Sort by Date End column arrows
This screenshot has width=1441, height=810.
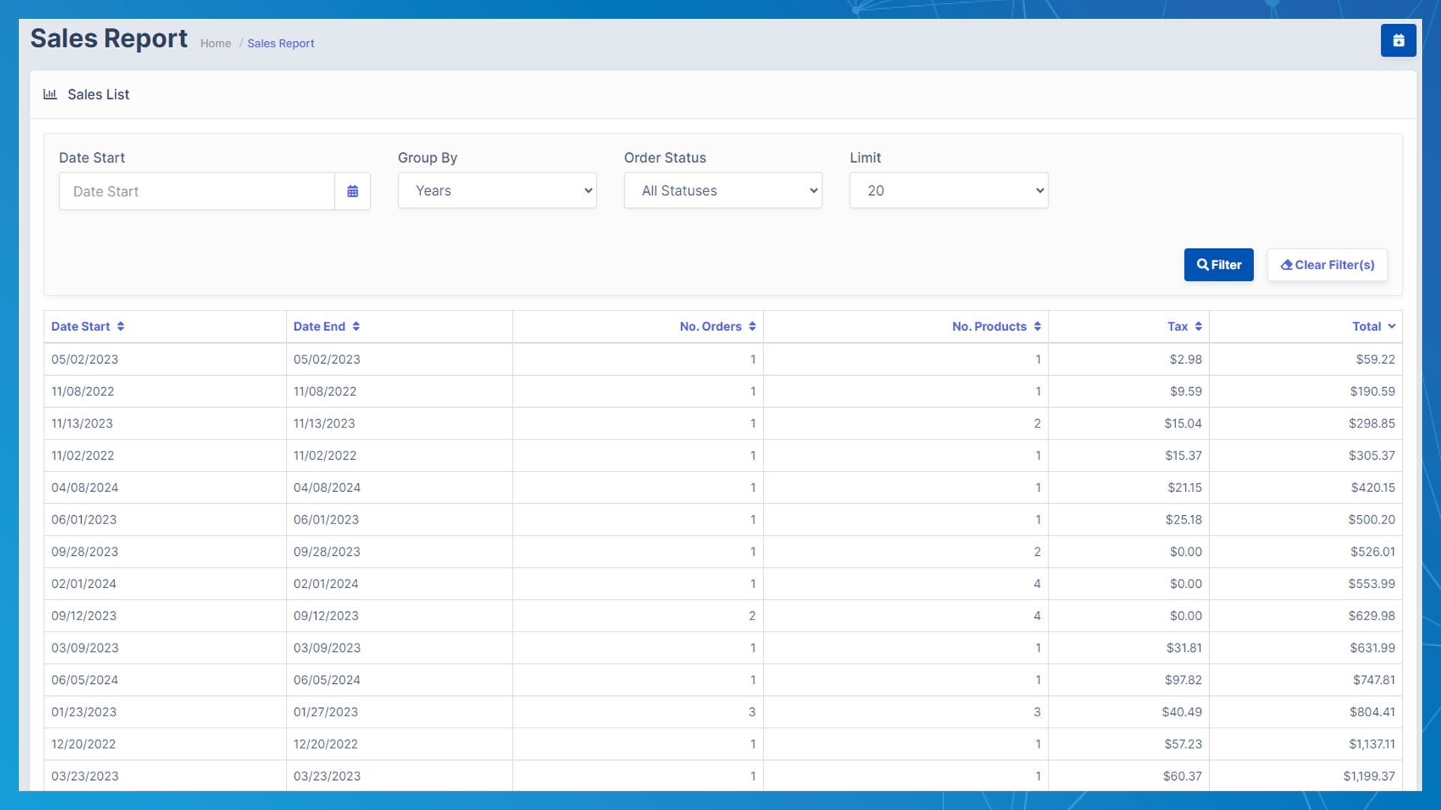(356, 326)
